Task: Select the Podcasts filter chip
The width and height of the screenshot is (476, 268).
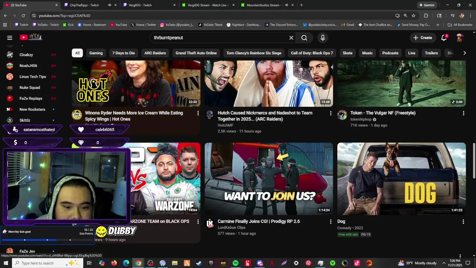Action: pyautogui.click(x=390, y=53)
